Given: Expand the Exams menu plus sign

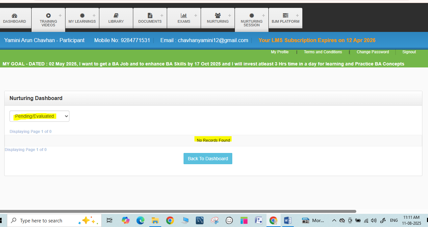Looking at the screenshot, I should point(196,15).
